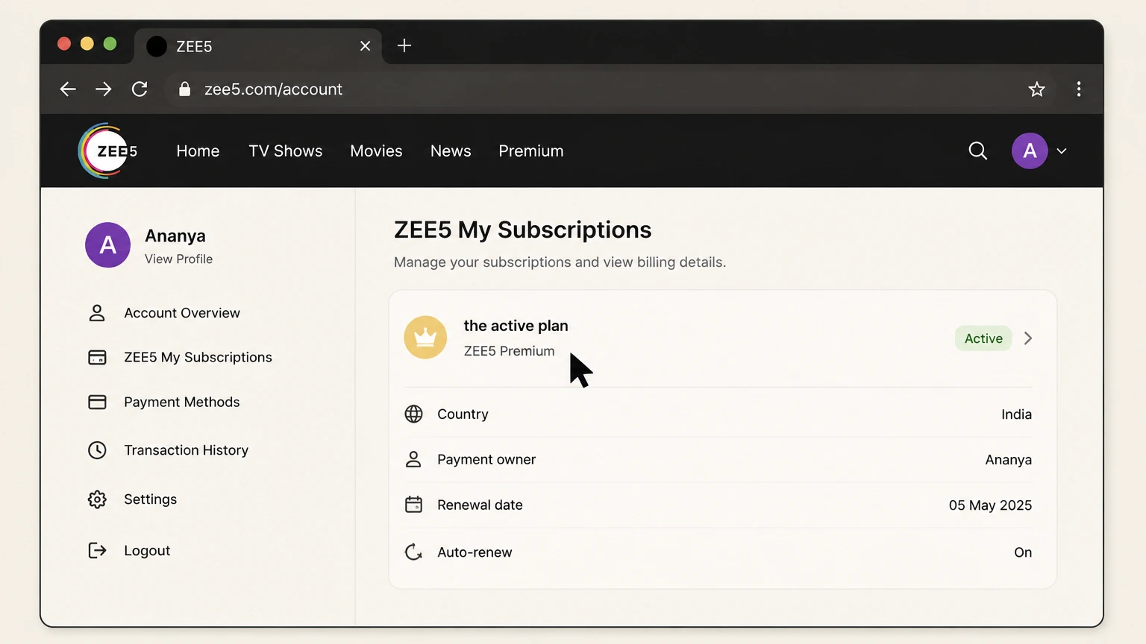
Task: Close the ZEE5 tab
Action: click(x=365, y=46)
